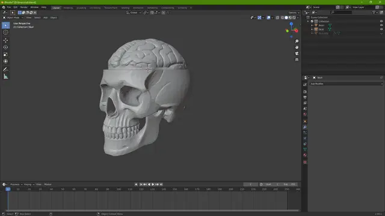Switch to Material Preview shading

290,17
